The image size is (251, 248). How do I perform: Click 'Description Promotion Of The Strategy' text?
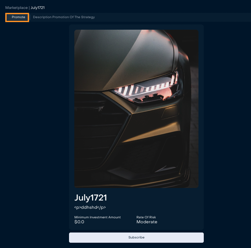click(64, 17)
